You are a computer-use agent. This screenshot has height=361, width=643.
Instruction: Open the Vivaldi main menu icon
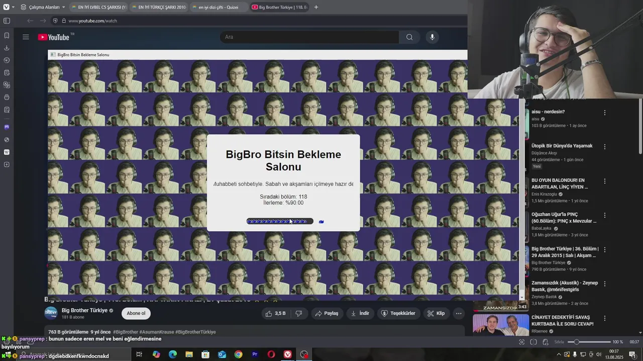6,7
